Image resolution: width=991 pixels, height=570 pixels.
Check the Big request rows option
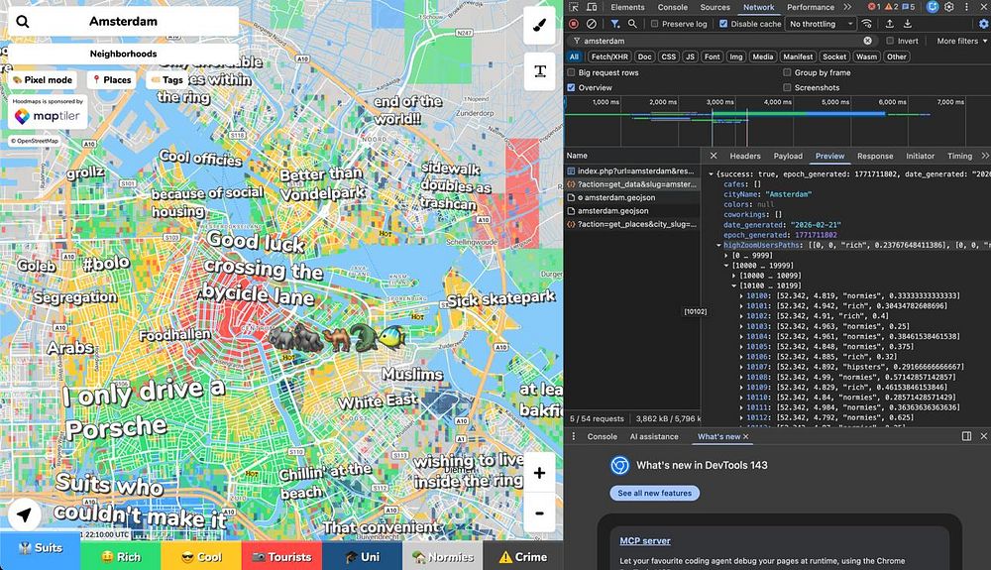[x=572, y=72]
